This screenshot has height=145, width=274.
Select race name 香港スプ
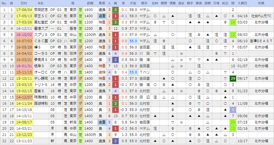pos(41,29)
